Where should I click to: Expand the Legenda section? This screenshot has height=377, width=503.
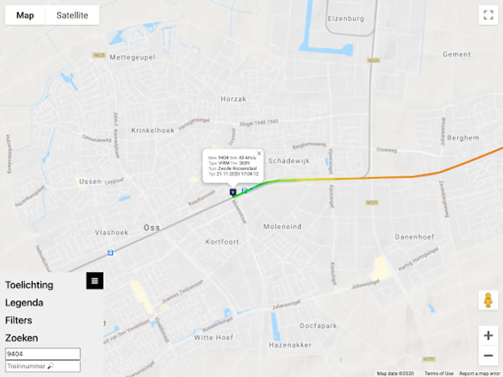pyautogui.click(x=24, y=302)
